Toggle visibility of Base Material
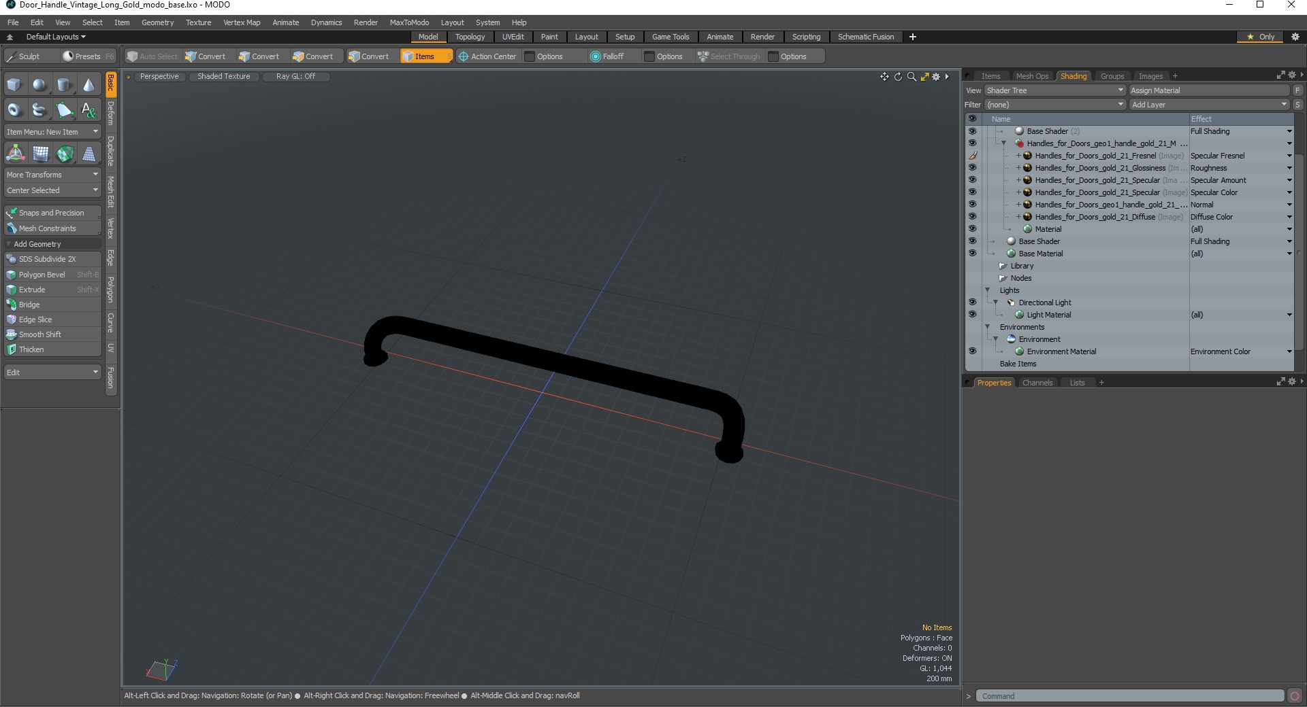 point(972,254)
